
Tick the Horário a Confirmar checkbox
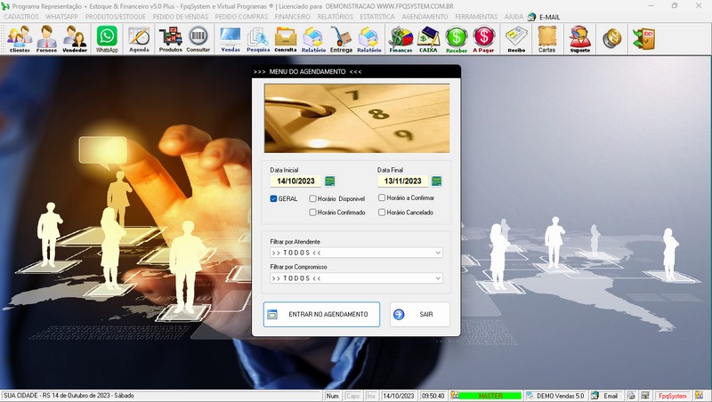[x=382, y=198]
